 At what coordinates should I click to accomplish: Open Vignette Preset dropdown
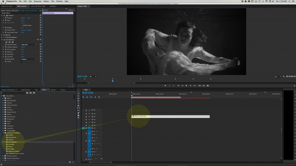[x=29, y=45]
